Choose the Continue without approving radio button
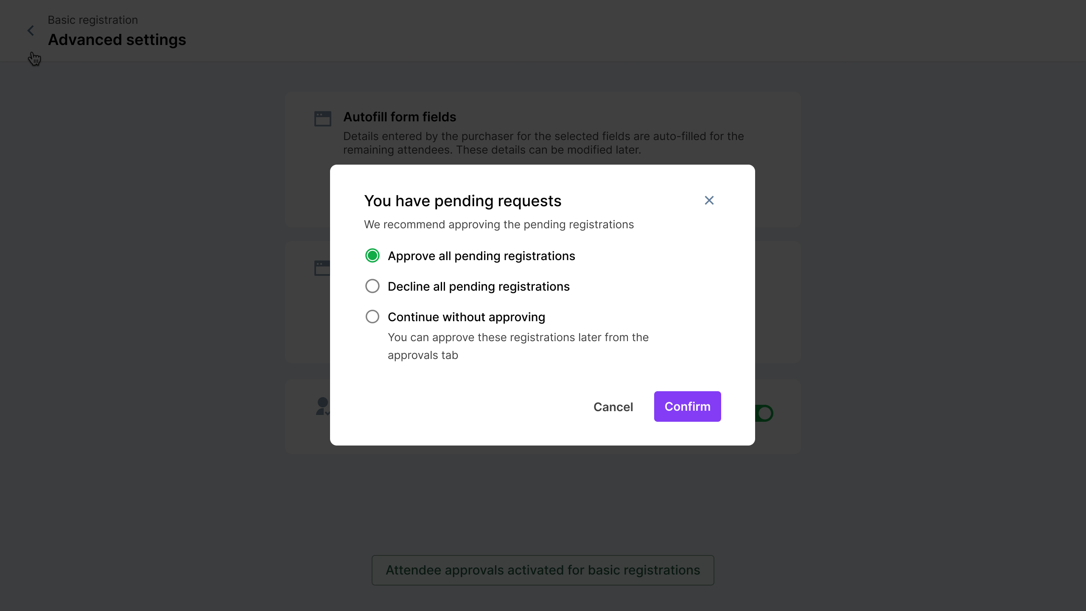Image resolution: width=1086 pixels, height=611 pixels. tap(372, 317)
